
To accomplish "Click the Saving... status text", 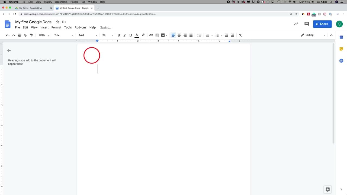I will point(106,27).
